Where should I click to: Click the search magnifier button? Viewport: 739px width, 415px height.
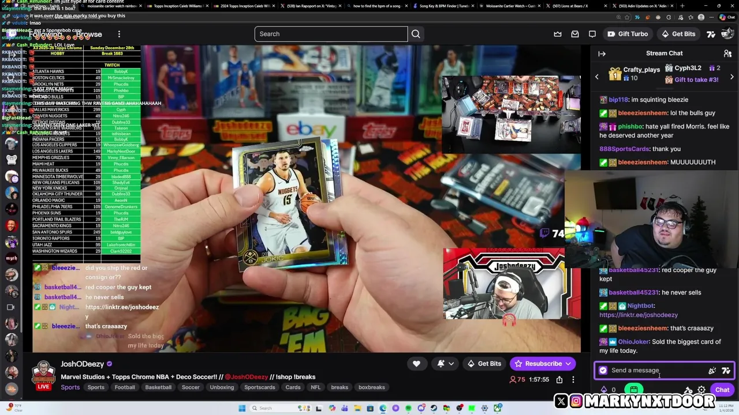pos(416,34)
